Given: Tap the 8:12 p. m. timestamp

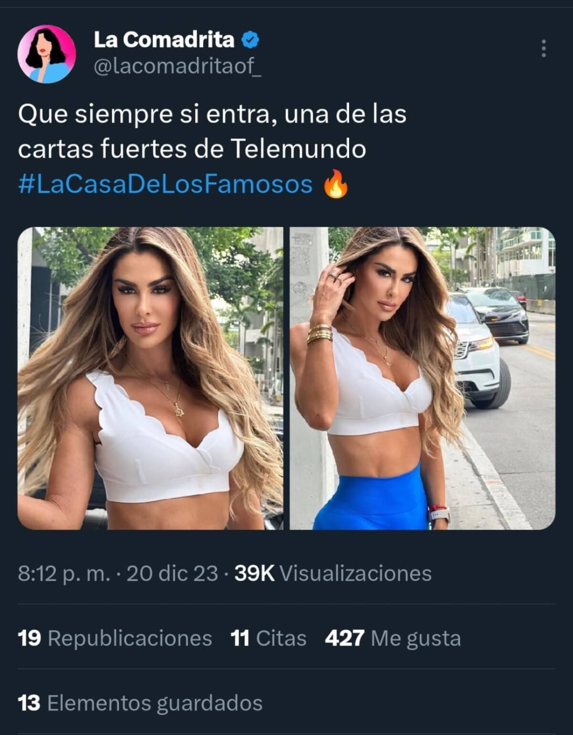Looking at the screenshot, I should [64, 574].
